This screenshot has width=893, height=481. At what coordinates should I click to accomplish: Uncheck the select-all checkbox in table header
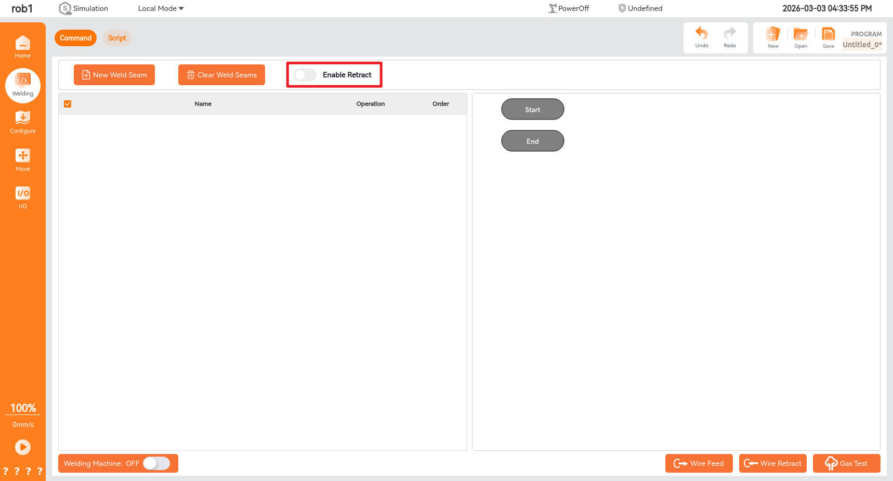click(x=68, y=104)
